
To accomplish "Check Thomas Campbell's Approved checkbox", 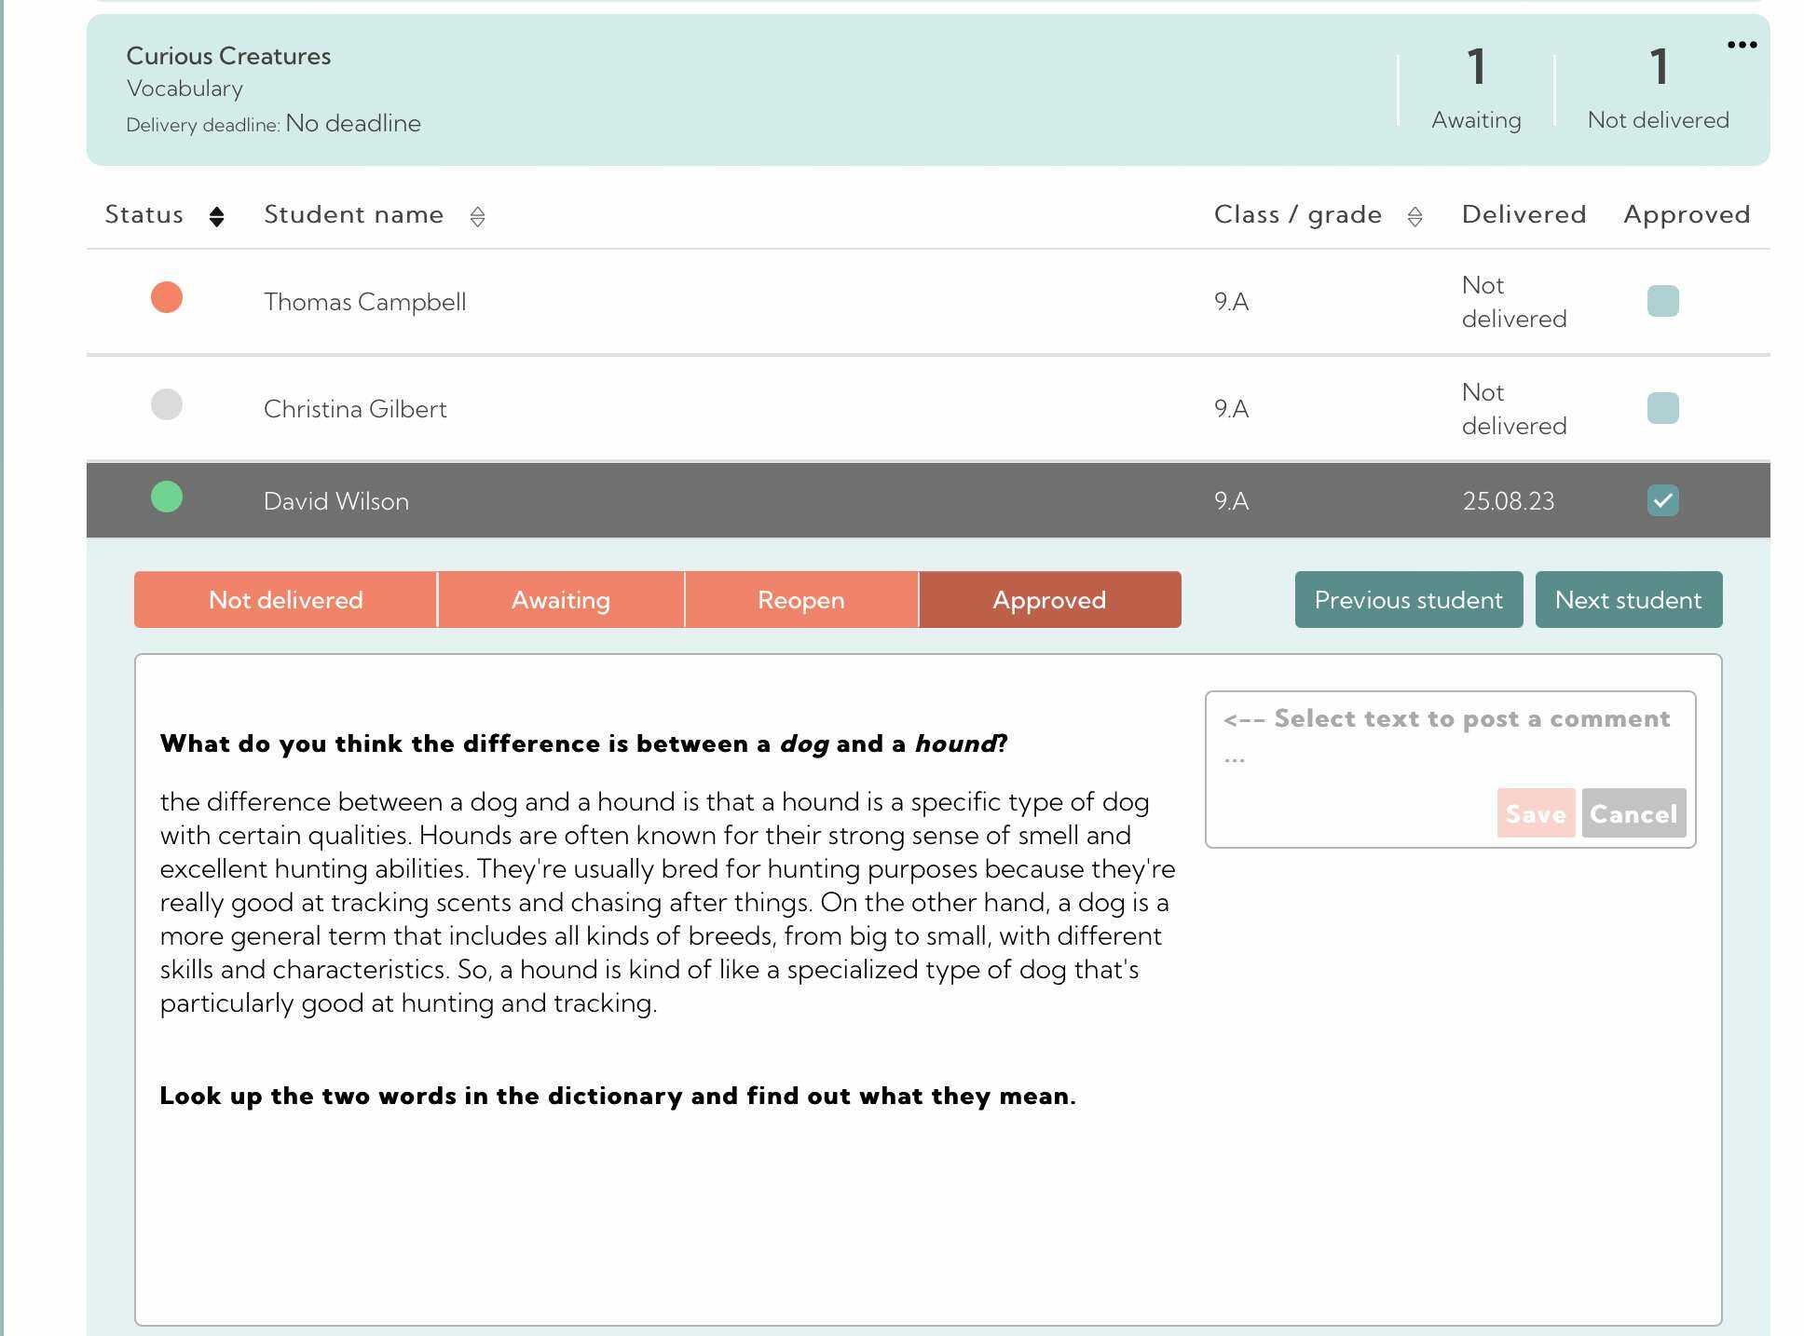I will [1663, 301].
